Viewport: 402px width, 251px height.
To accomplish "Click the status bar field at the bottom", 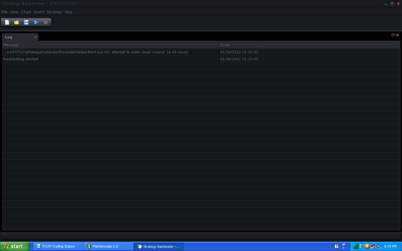I will [x=201, y=236].
